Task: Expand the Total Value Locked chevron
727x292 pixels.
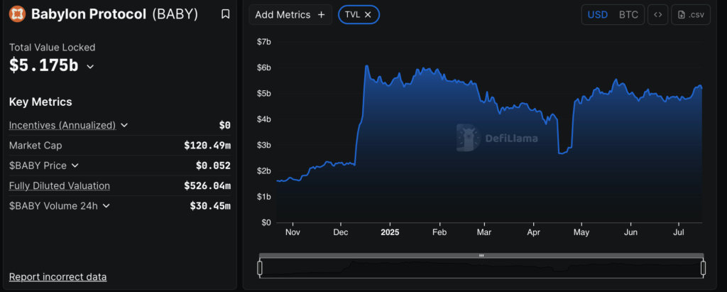Action: pyautogui.click(x=90, y=67)
